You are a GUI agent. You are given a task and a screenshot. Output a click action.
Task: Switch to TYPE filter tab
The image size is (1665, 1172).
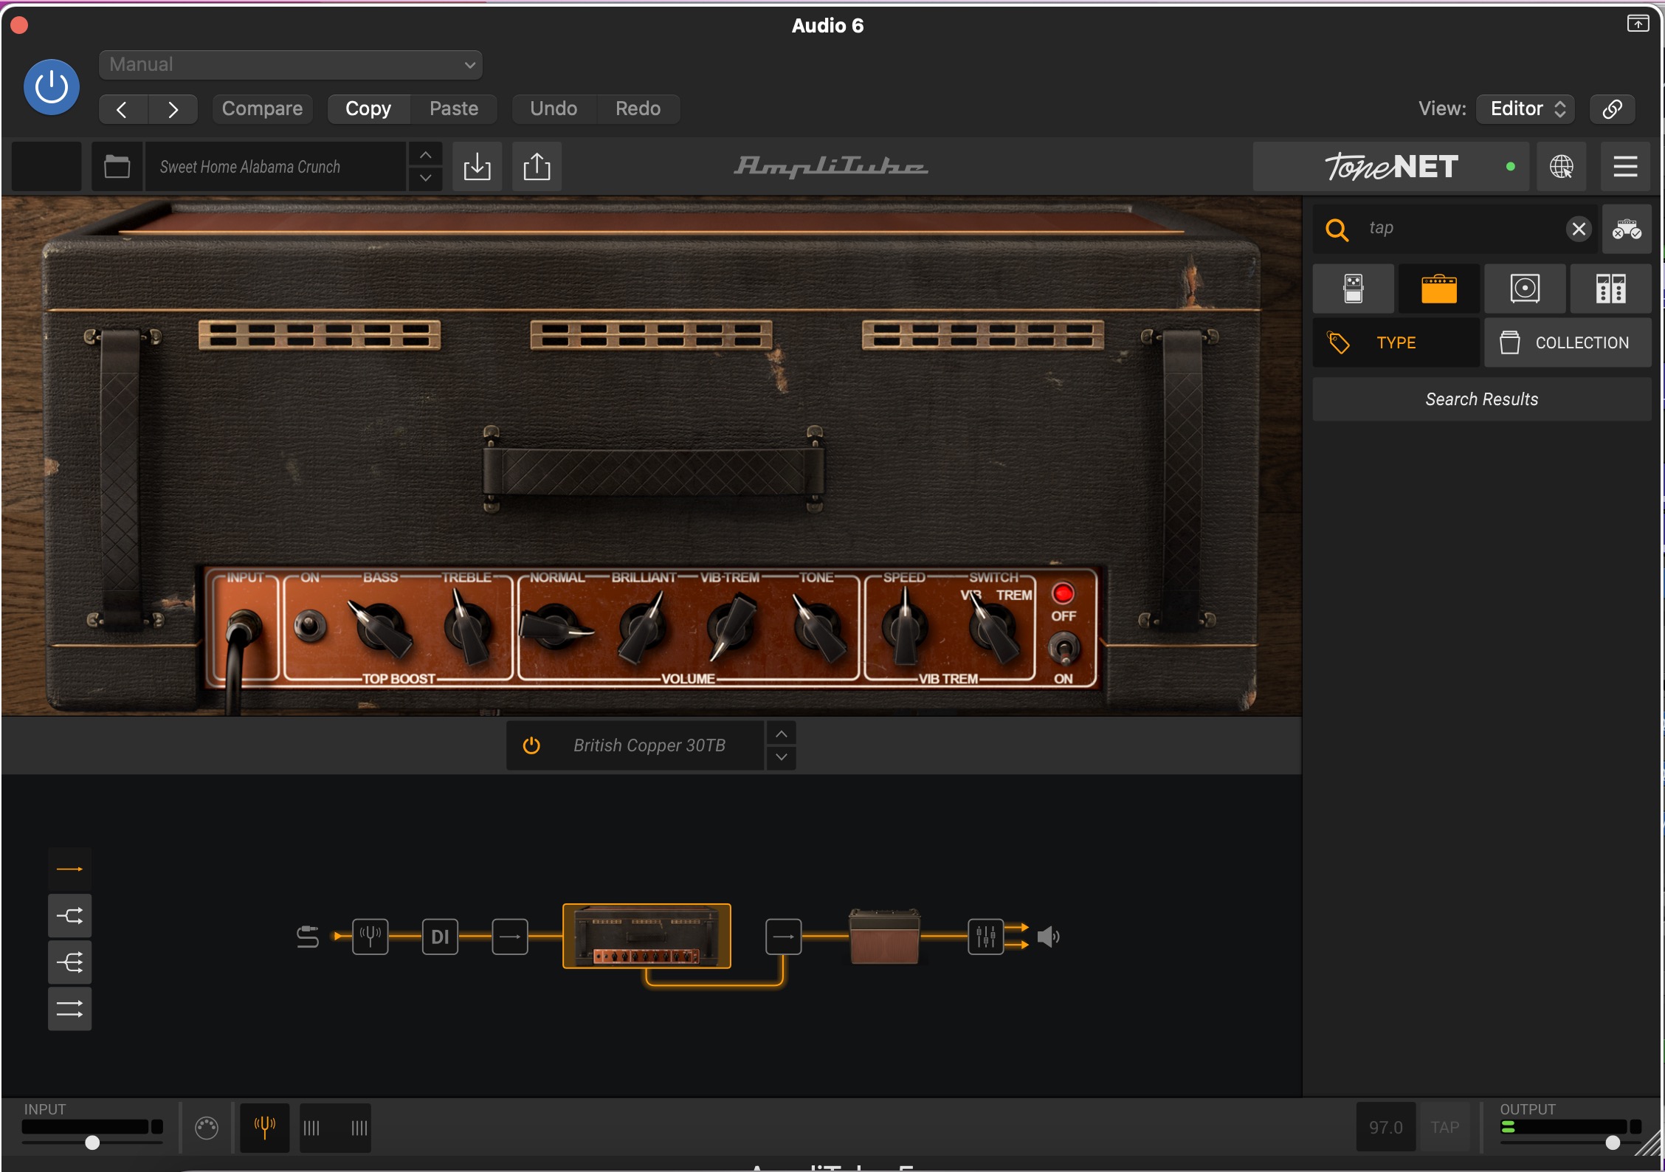pyautogui.click(x=1396, y=342)
